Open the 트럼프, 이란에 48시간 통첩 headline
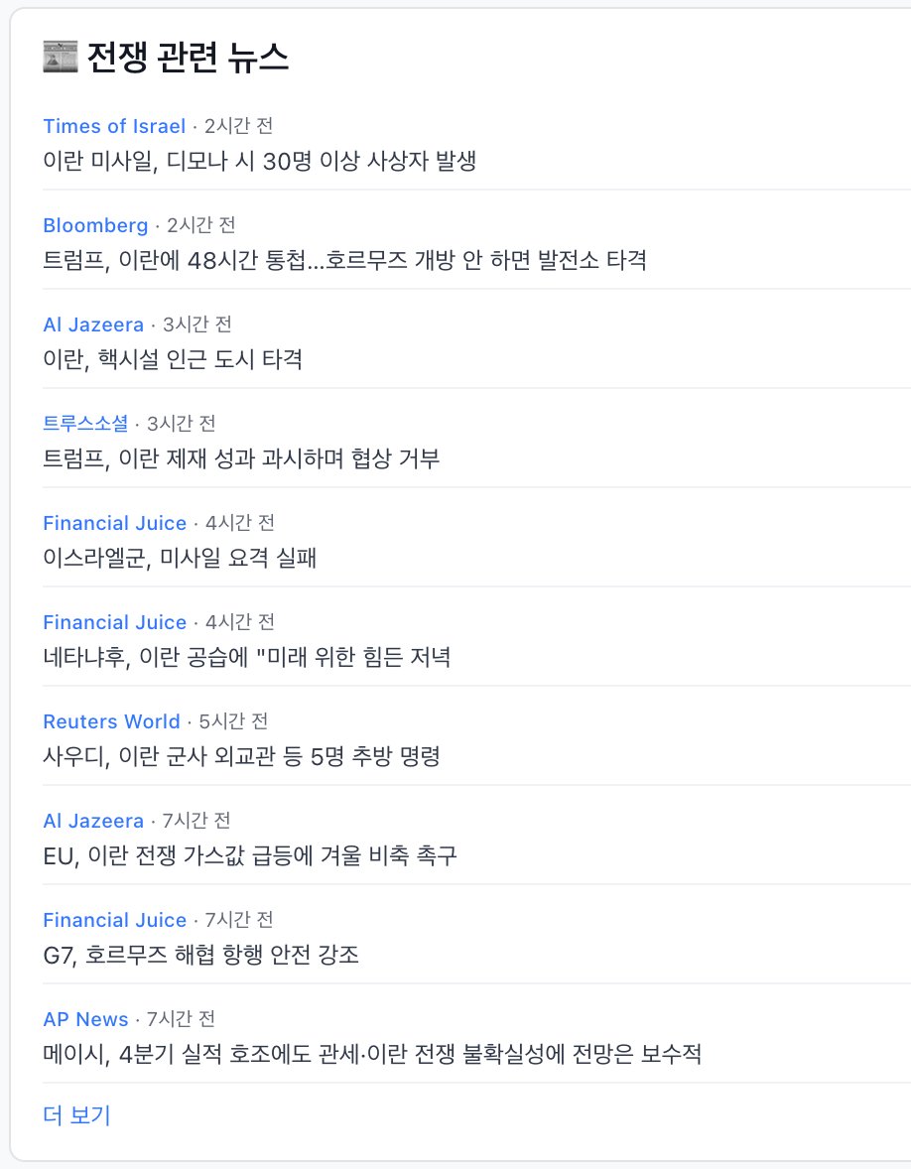This screenshot has height=1169, width=911. (344, 260)
